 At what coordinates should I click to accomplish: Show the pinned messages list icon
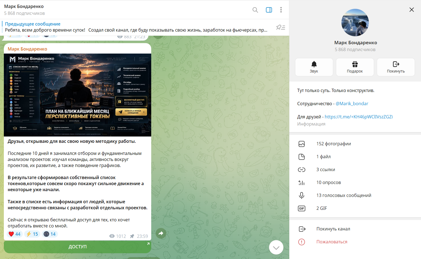coord(280,27)
